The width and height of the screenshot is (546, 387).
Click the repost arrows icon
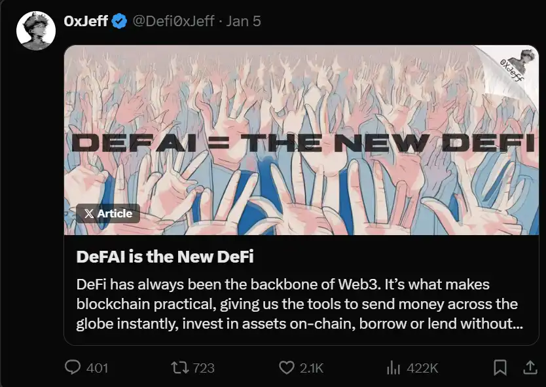point(177,367)
